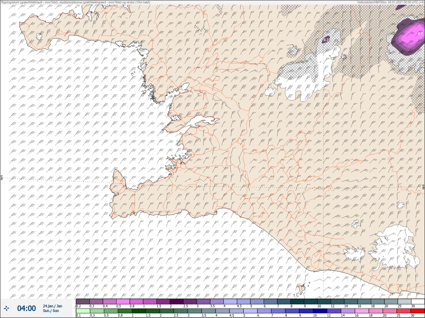Select lower legend deep blue swatch between 10 and 12

(320, 311)
